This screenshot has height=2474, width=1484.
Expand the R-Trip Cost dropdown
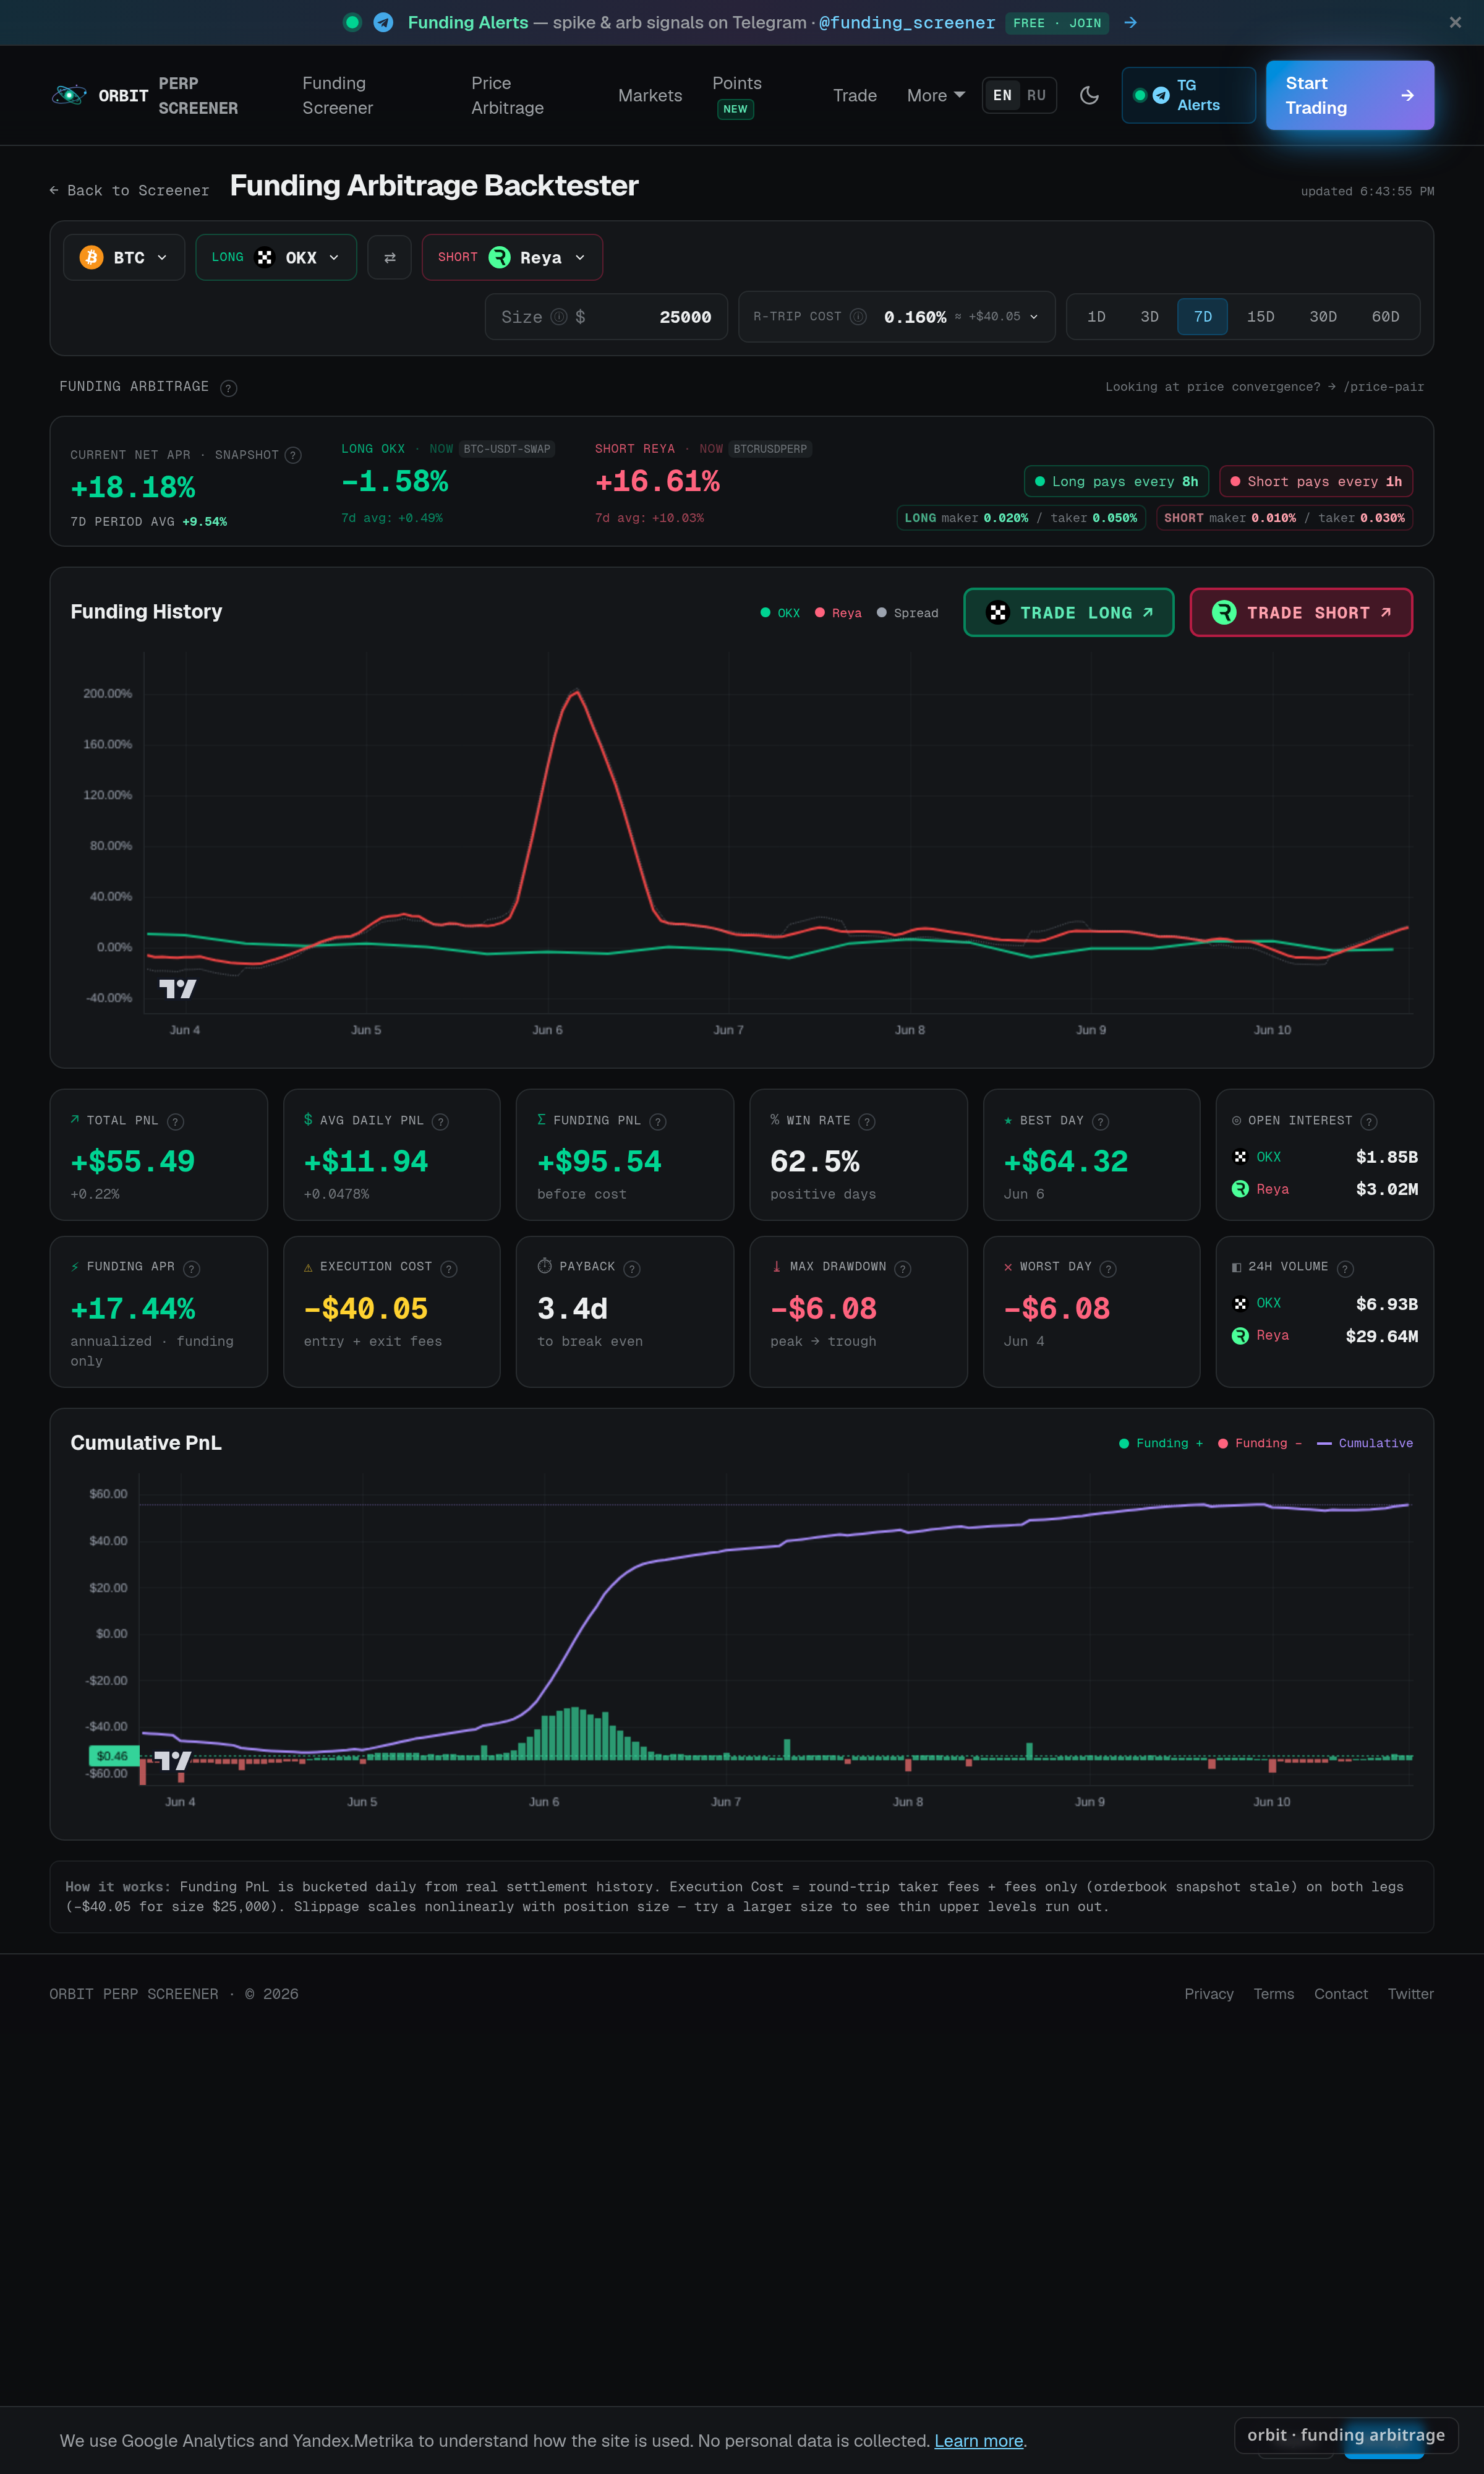coord(1033,317)
